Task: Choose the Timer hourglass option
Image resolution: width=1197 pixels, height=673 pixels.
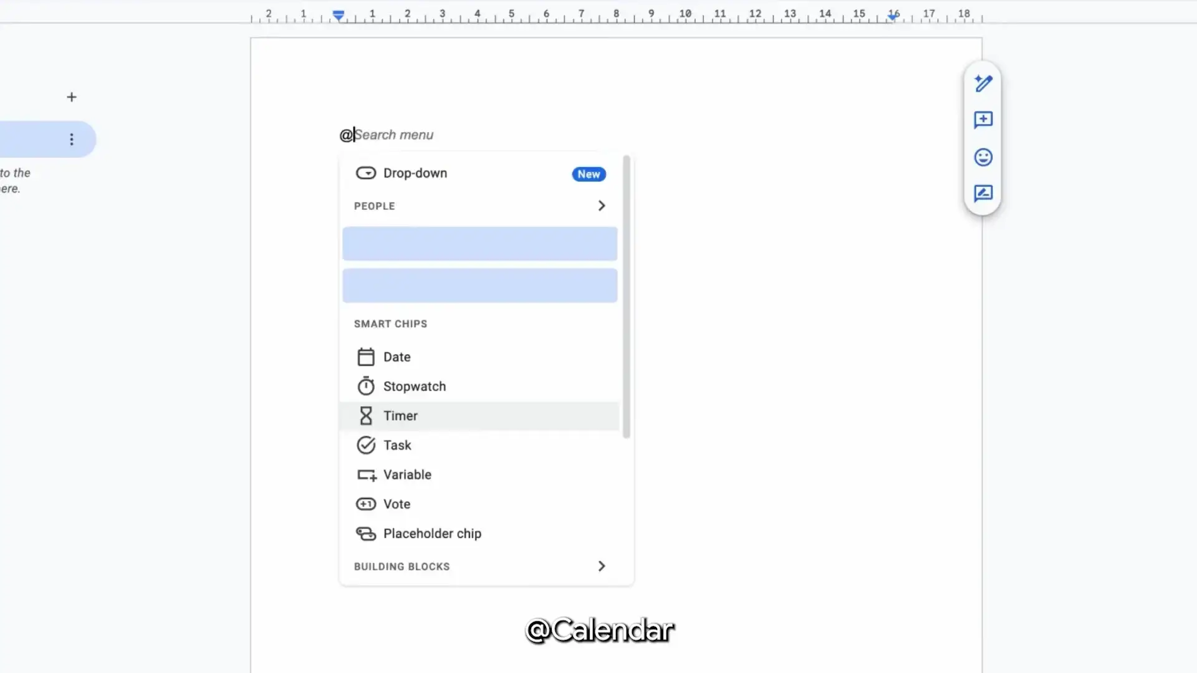Action: (400, 416)
